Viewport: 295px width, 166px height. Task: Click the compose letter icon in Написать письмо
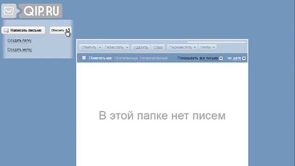coord(6,30)
